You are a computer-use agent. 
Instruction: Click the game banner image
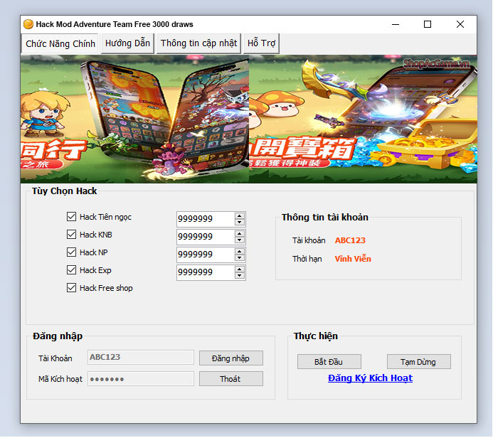248,119
